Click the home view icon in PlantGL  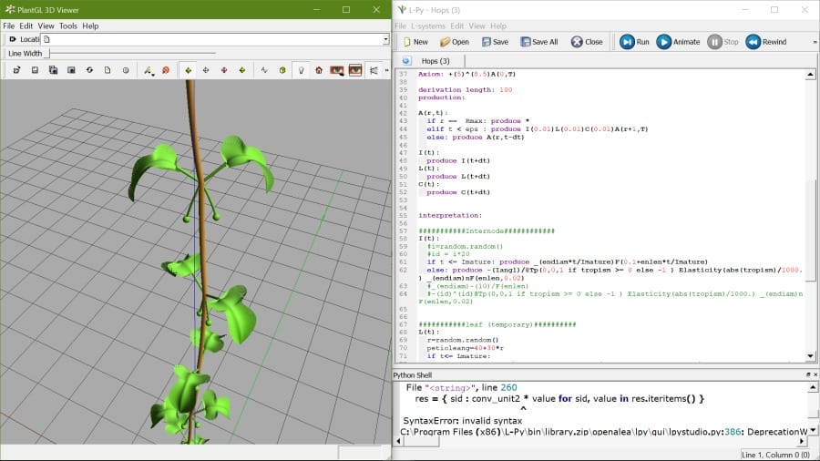tap(319, 70)
